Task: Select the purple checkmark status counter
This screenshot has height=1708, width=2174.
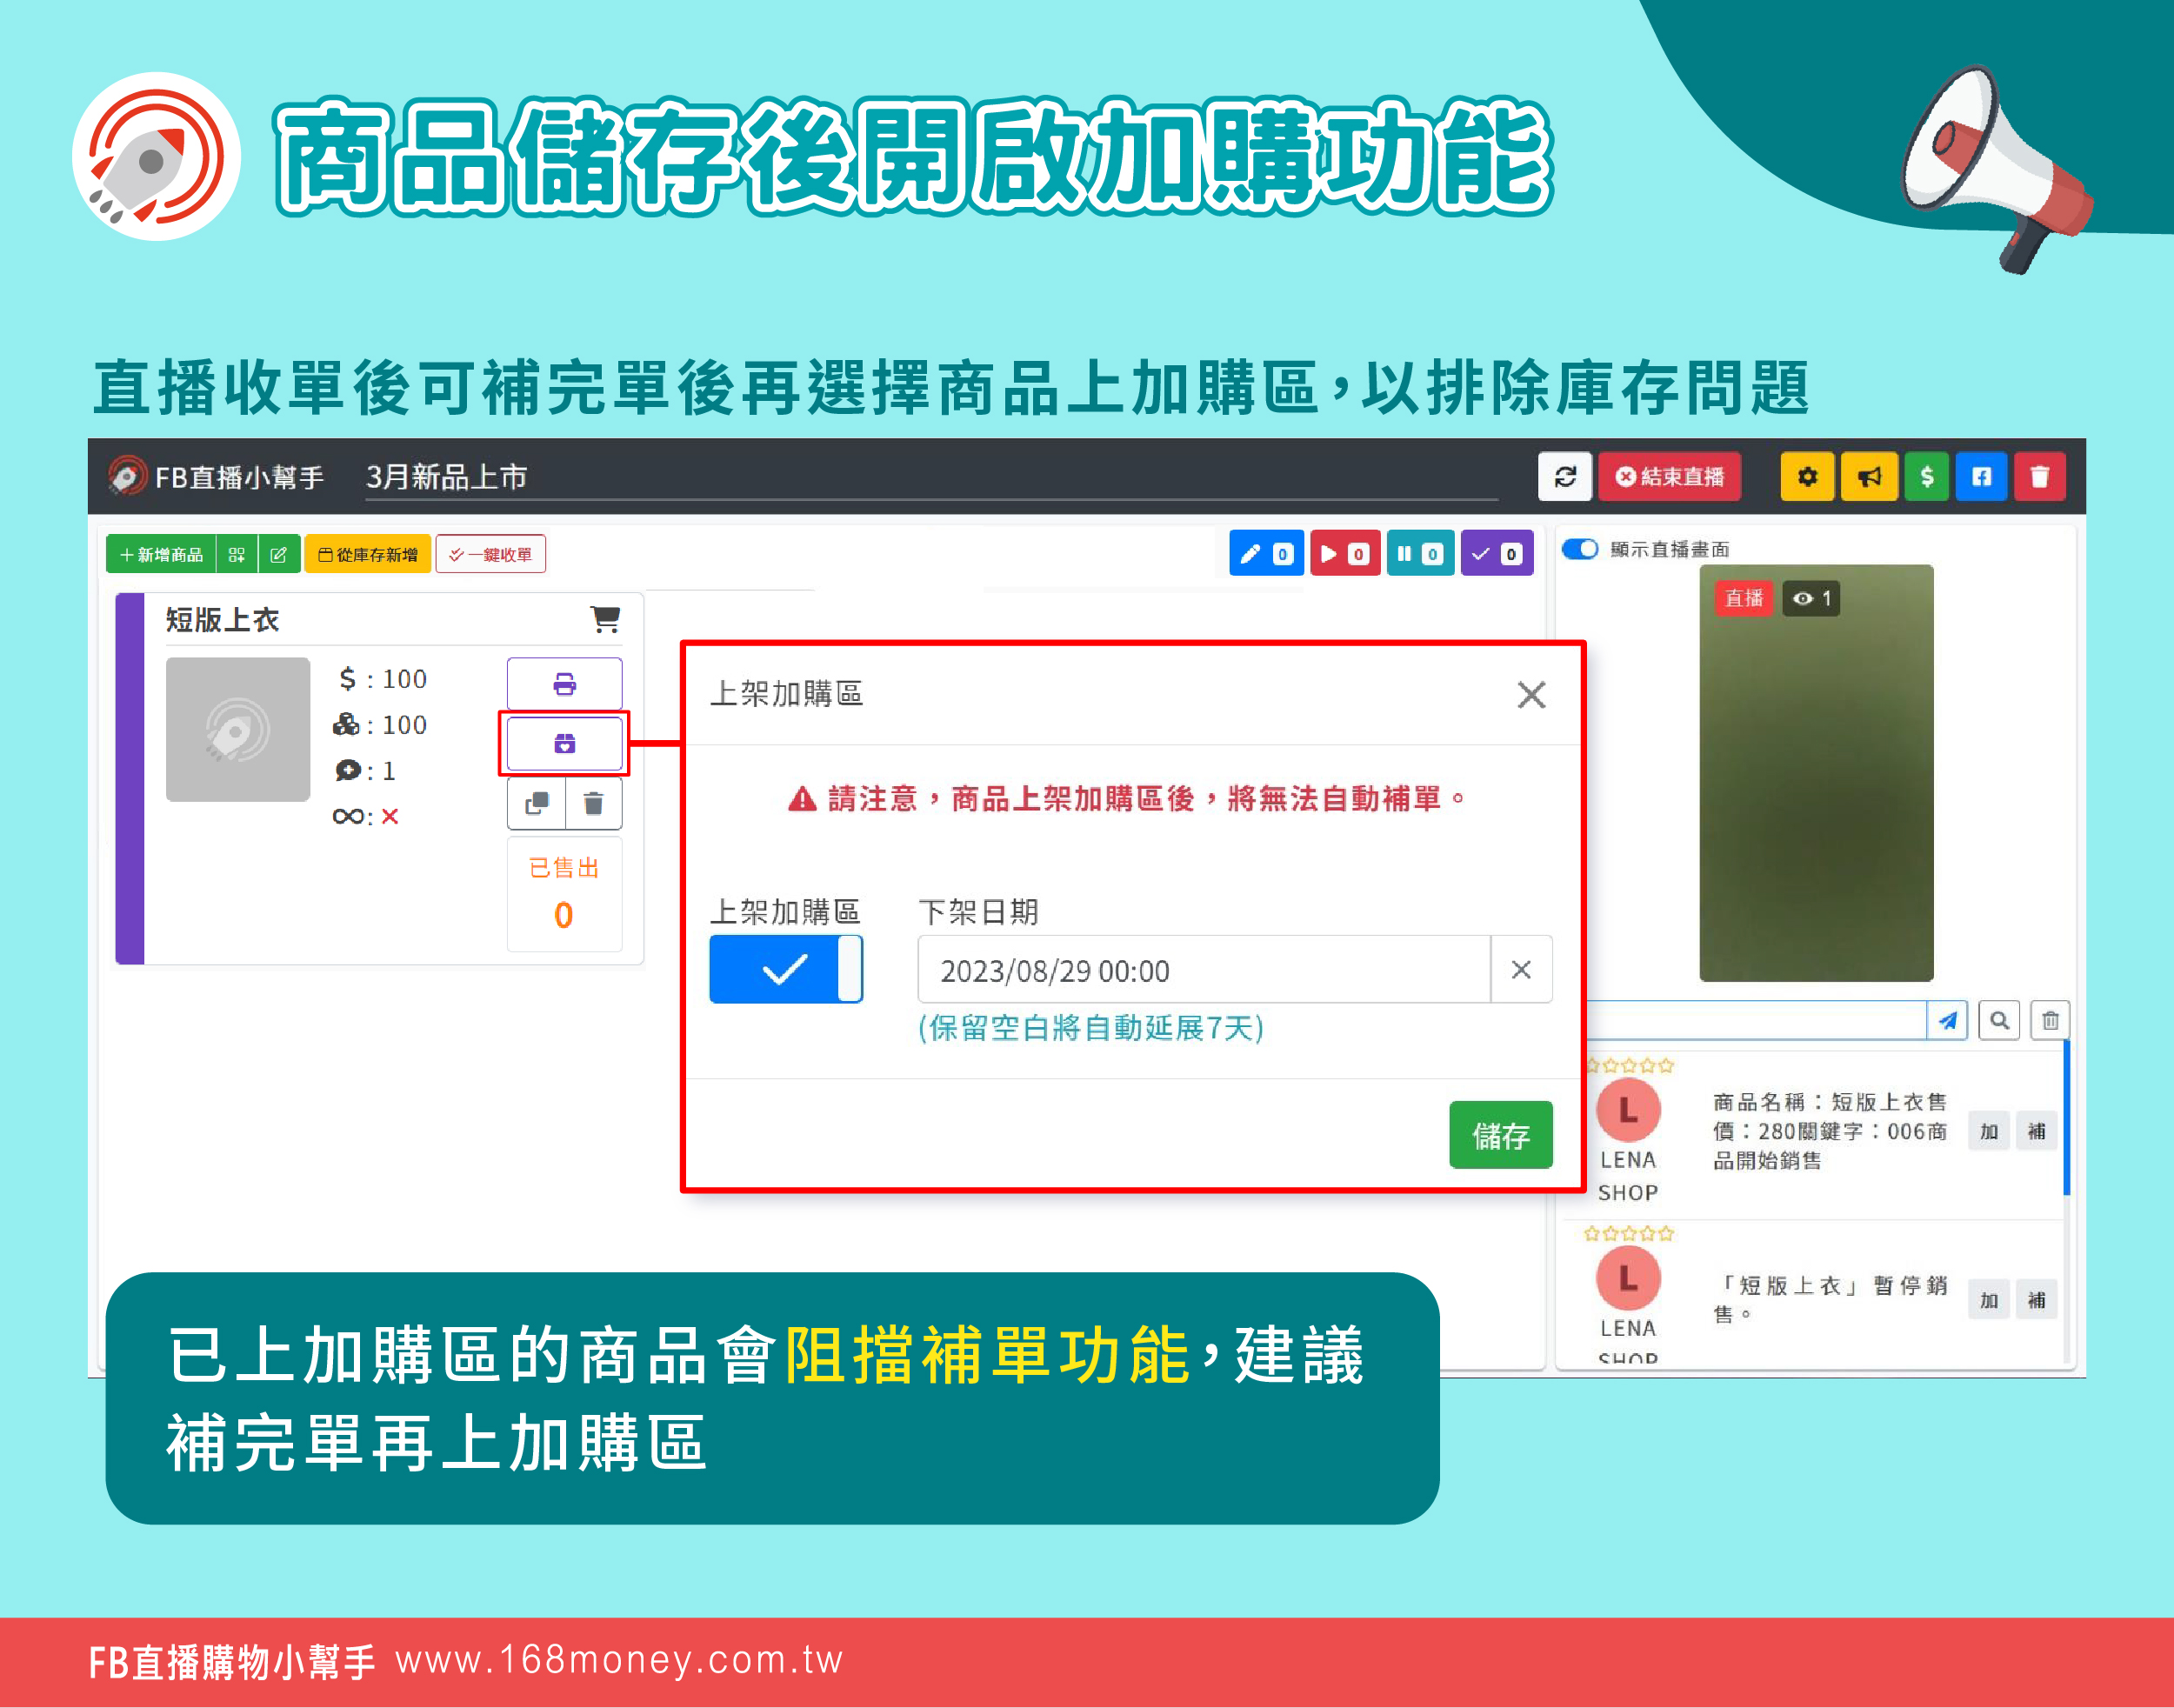Action: [1497, 553]
